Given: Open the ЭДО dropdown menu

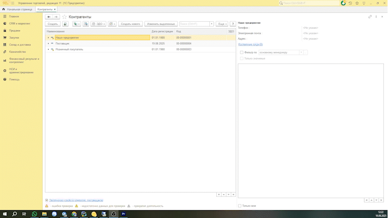Looking at the screenshot, I should [x=99, y=24].
